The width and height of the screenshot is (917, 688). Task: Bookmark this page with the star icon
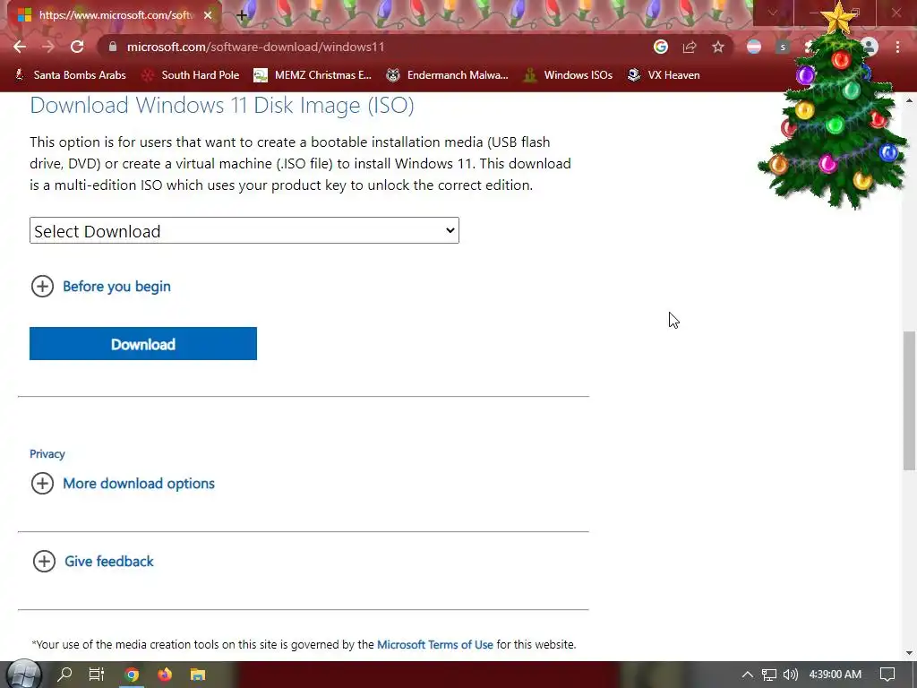tap(718, 47)
